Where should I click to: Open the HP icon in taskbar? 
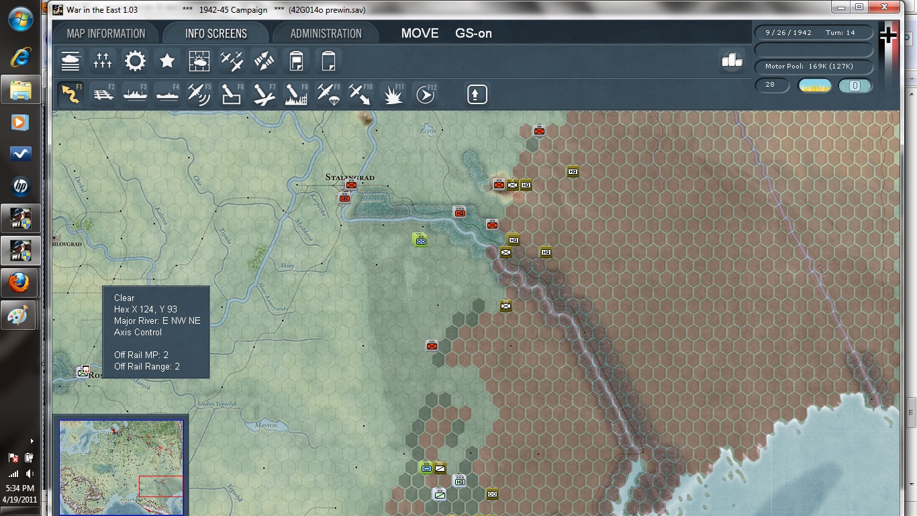click(21, 186)
